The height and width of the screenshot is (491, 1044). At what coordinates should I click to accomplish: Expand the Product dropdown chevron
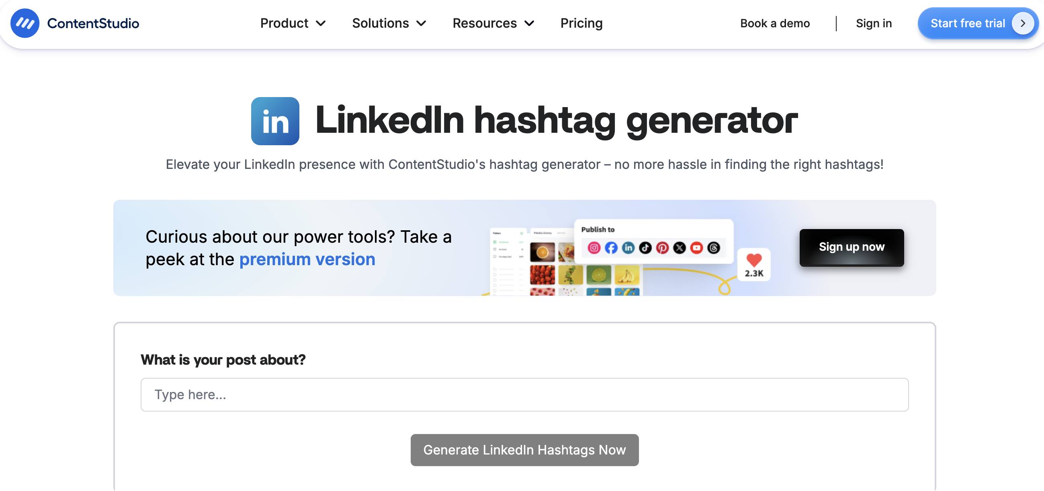click(x=321, y=24)
